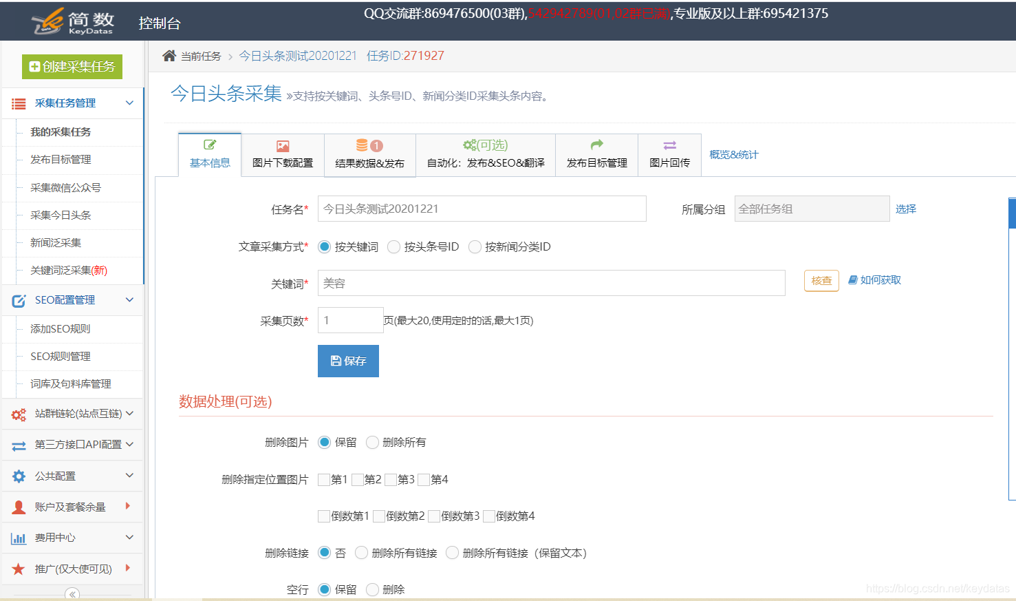Select 删除所有链接（保留文本）option
Screen dimensions: 1016x601
click(452, 553)
